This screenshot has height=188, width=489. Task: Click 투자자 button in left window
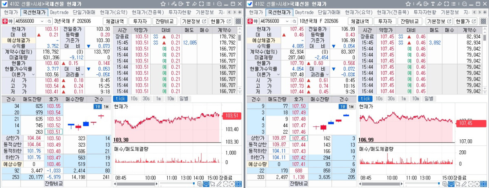140,21
